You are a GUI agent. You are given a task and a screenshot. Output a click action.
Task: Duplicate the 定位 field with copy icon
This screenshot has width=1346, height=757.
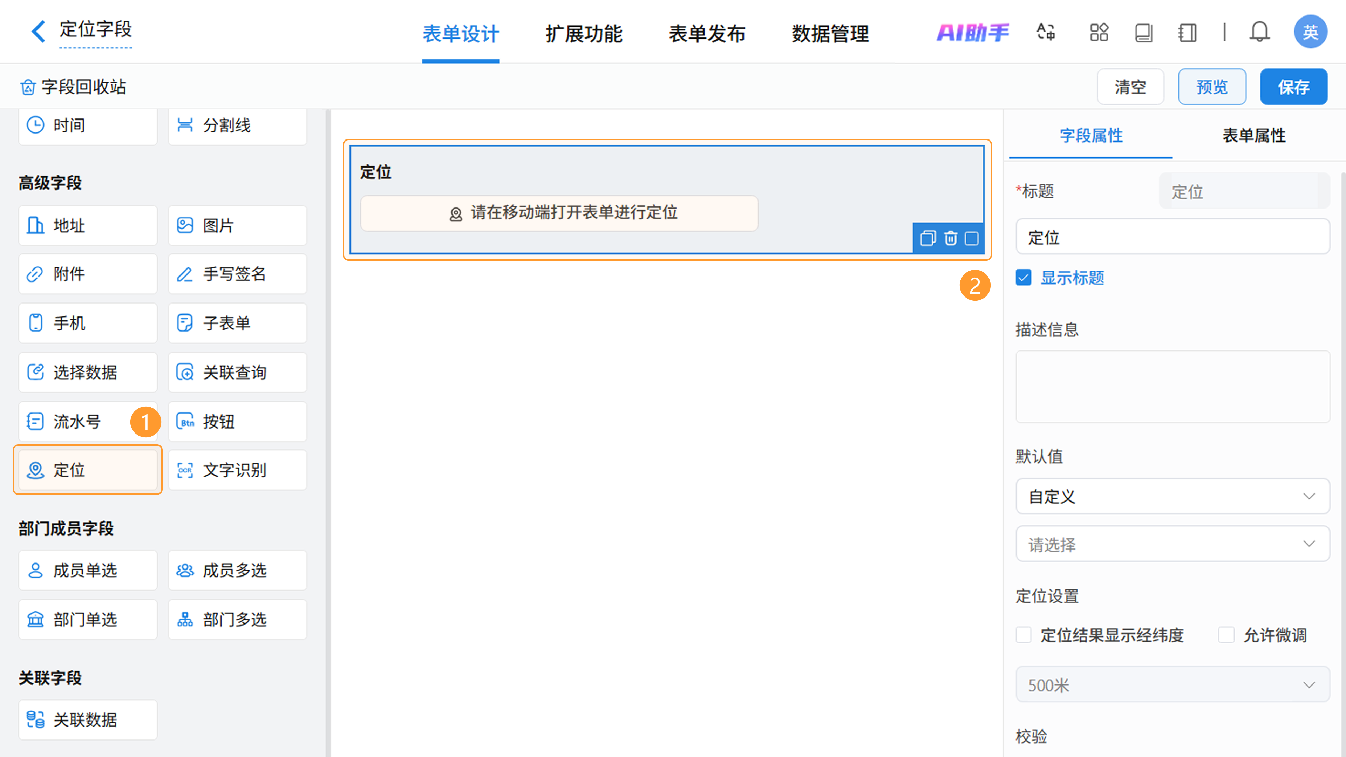[x=927, y=238]
